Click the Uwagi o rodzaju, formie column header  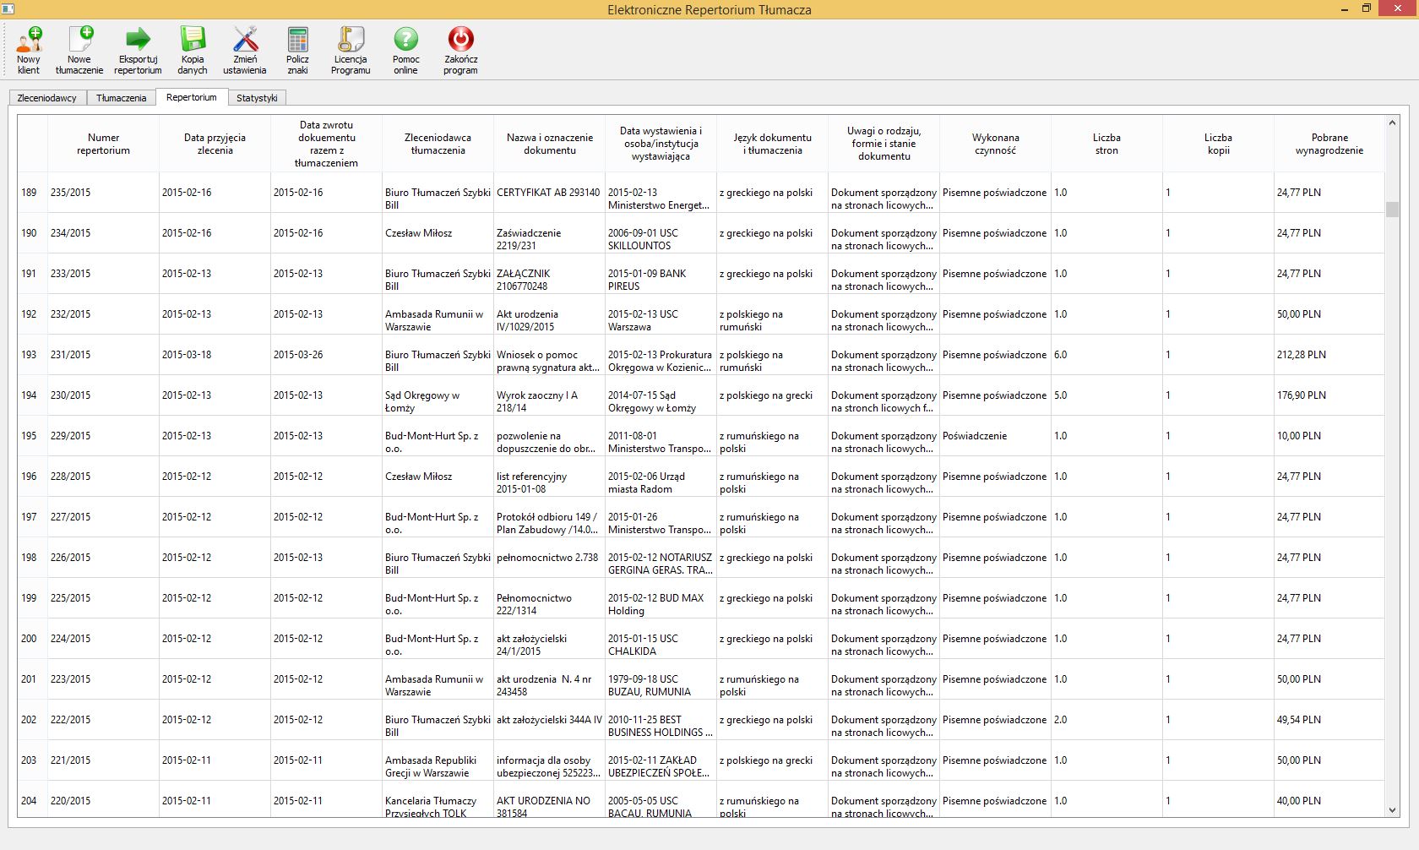pyautogui.click(x=883, y=144)
